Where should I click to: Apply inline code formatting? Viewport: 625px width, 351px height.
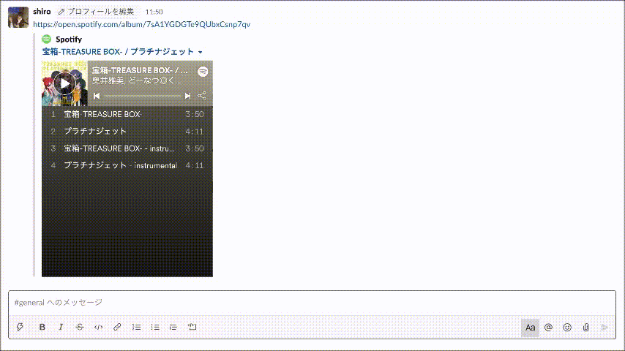point(99,327)
